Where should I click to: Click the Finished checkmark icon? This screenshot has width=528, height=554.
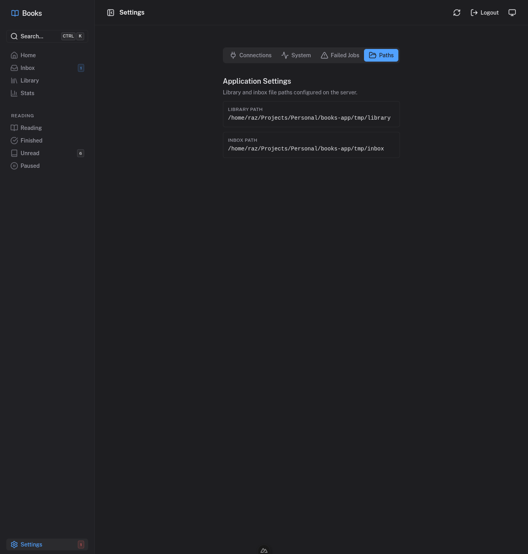click(x=14, y=141)
